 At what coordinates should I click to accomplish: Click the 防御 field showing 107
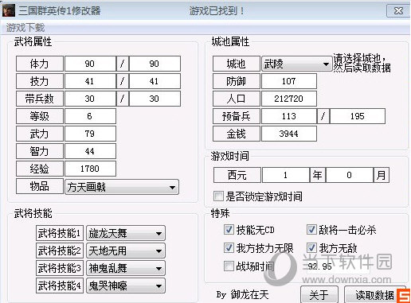pos(289,81)
